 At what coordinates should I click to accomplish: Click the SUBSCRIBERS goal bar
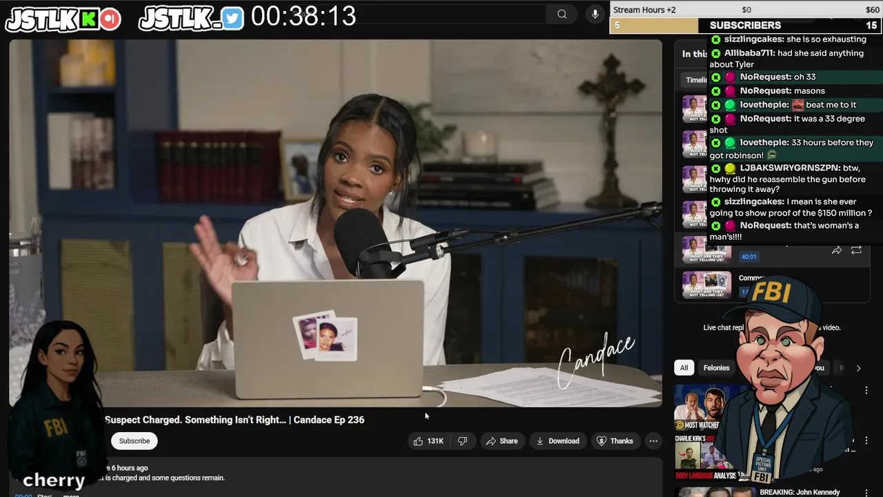(746, 26)
